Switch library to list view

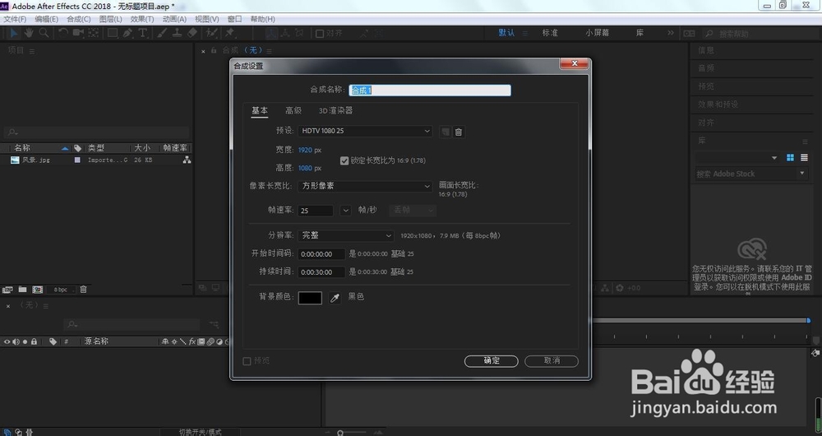click(x=804, y=157)
